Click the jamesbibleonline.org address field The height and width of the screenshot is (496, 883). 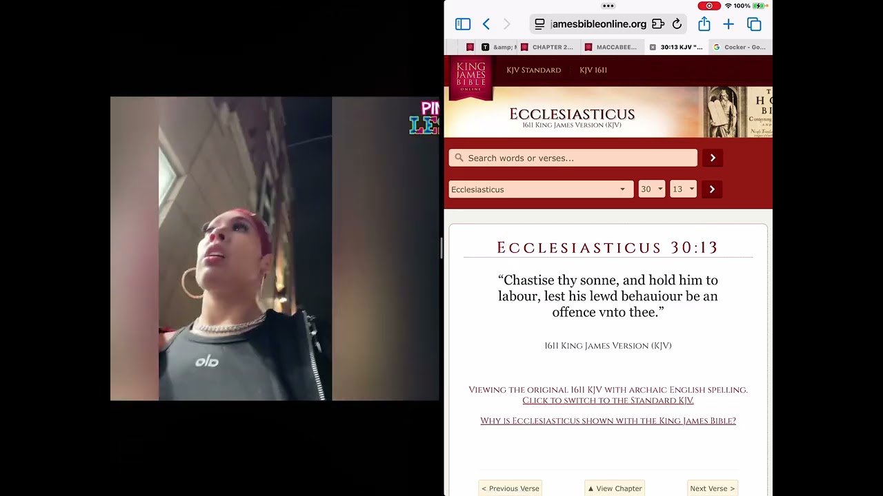pos(598,24)
